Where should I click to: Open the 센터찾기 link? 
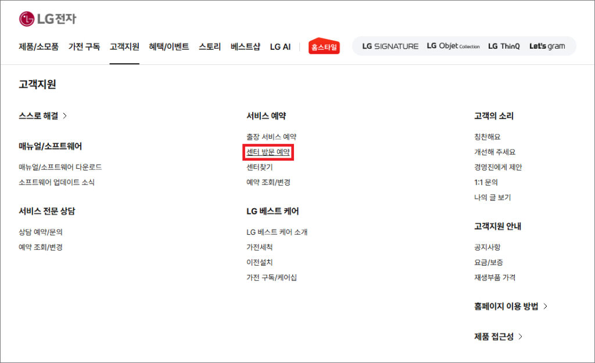(x=259, y=167)
